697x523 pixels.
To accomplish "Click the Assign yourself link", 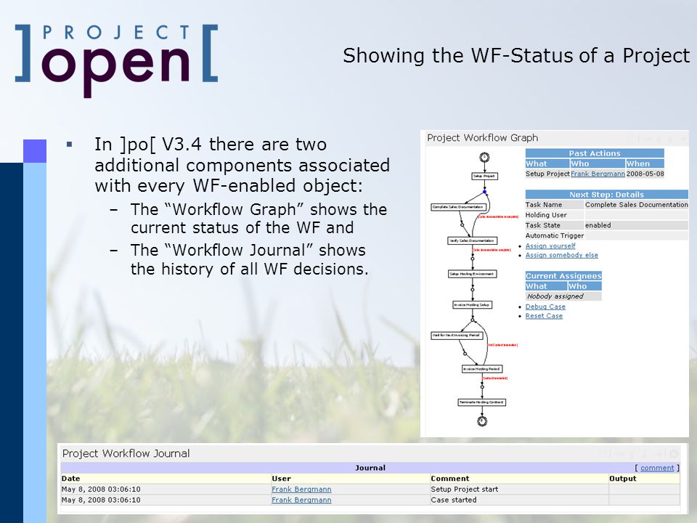I will tap(550, 246).
